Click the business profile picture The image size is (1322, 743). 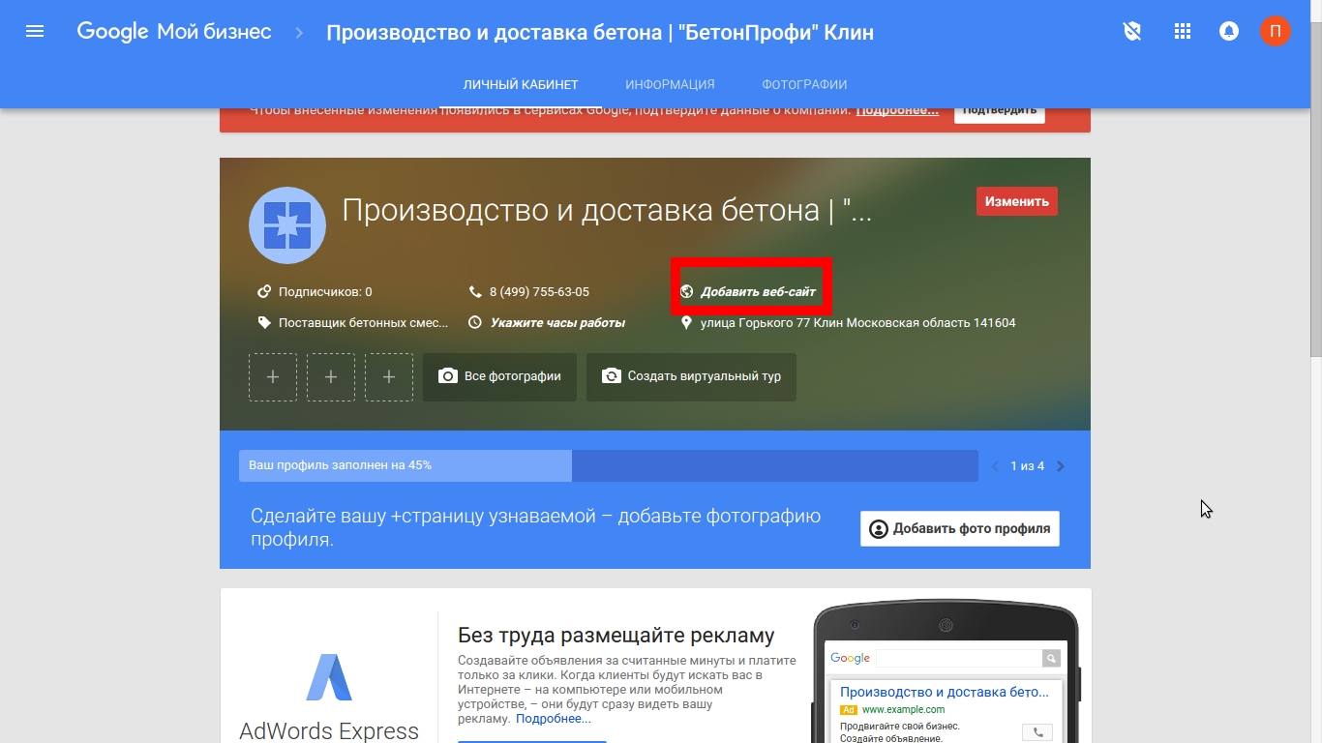tap(287, 225)
